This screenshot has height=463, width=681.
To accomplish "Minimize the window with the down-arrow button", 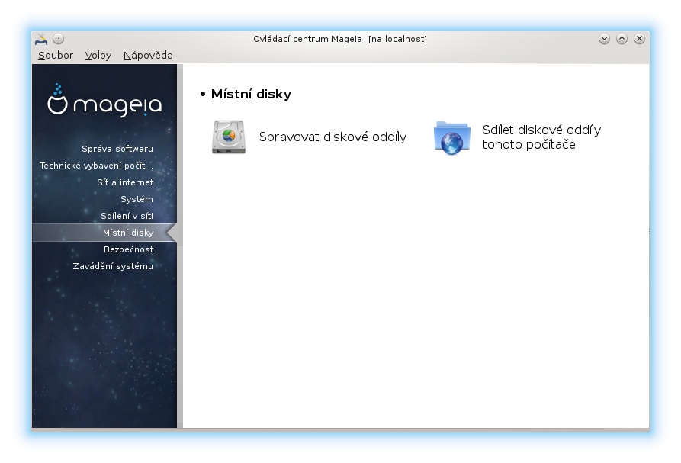I will click(x=604, y=39).
